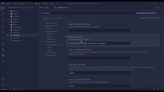
Task: Open the Run and Debug view
Action: [x=3, y=26]
